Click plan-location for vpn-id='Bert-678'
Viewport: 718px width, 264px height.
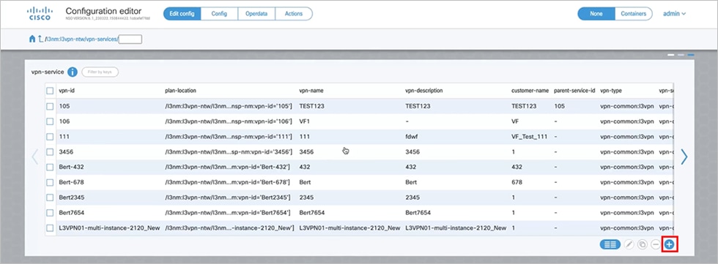(x=228, y=182)
